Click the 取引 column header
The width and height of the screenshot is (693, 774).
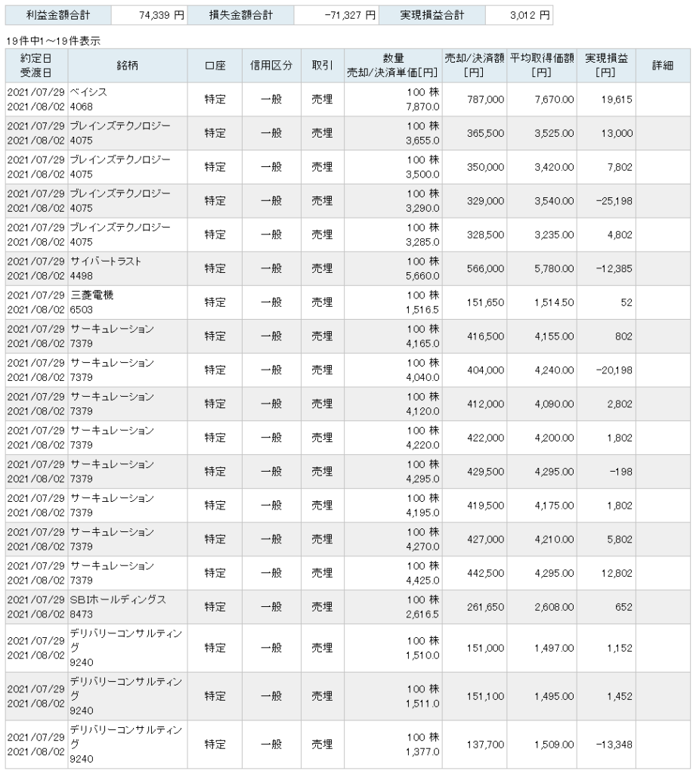click(322, 66)
